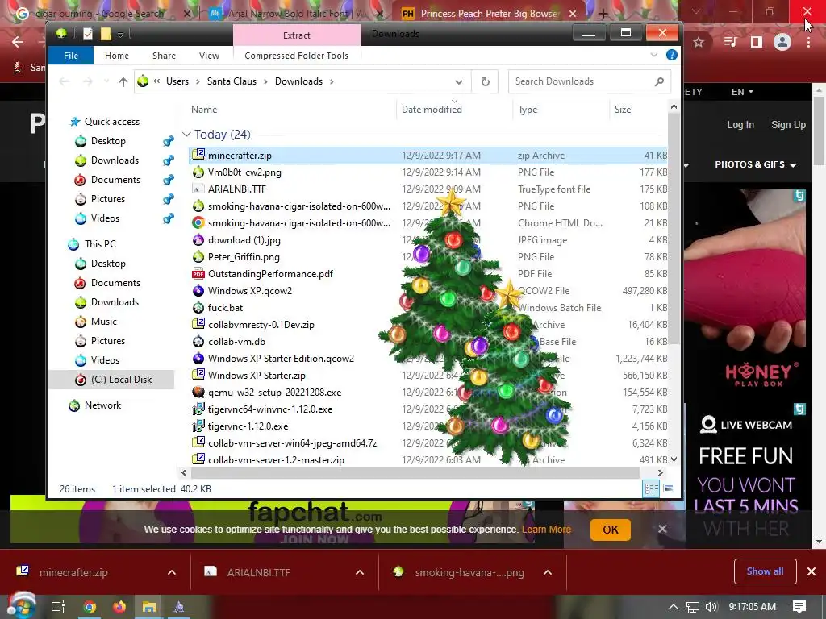Open the notification center icon
This screenshot has width=826, height=619.
pyautogui.click(x=799, y=607)
